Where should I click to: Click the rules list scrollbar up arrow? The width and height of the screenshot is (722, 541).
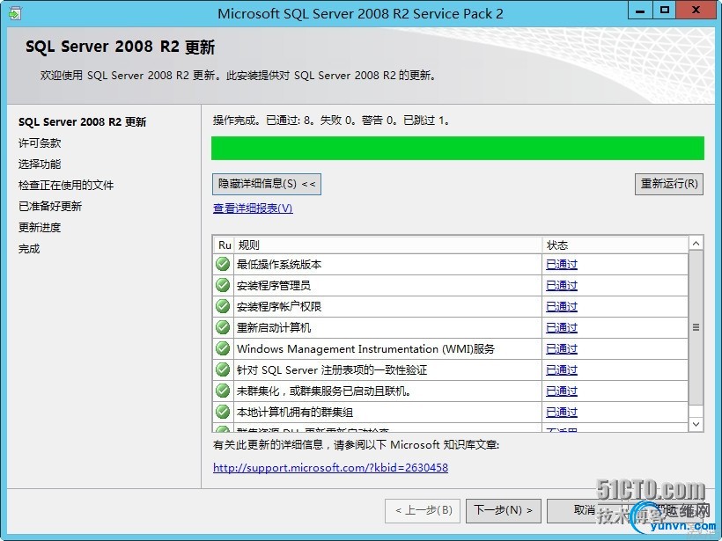point(696,244)
